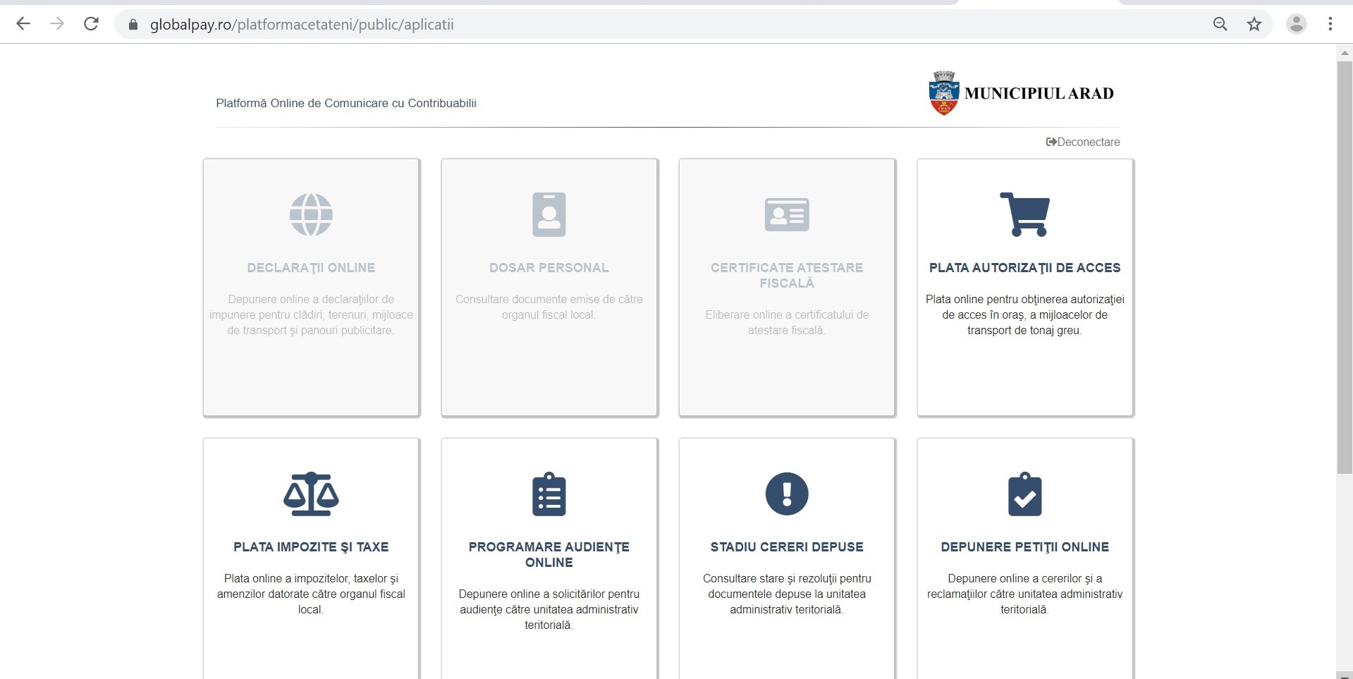The image size is (1353, 679).
Task: Click the globe icon for Declarații Online
Action: click(x=311, y=214)
